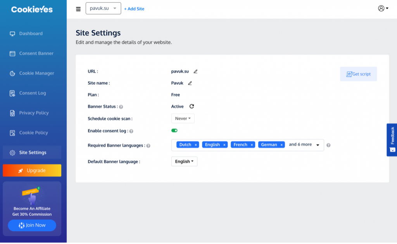Show Enable consent log help icon
397x244 pixels.
(x=131, y=131)
